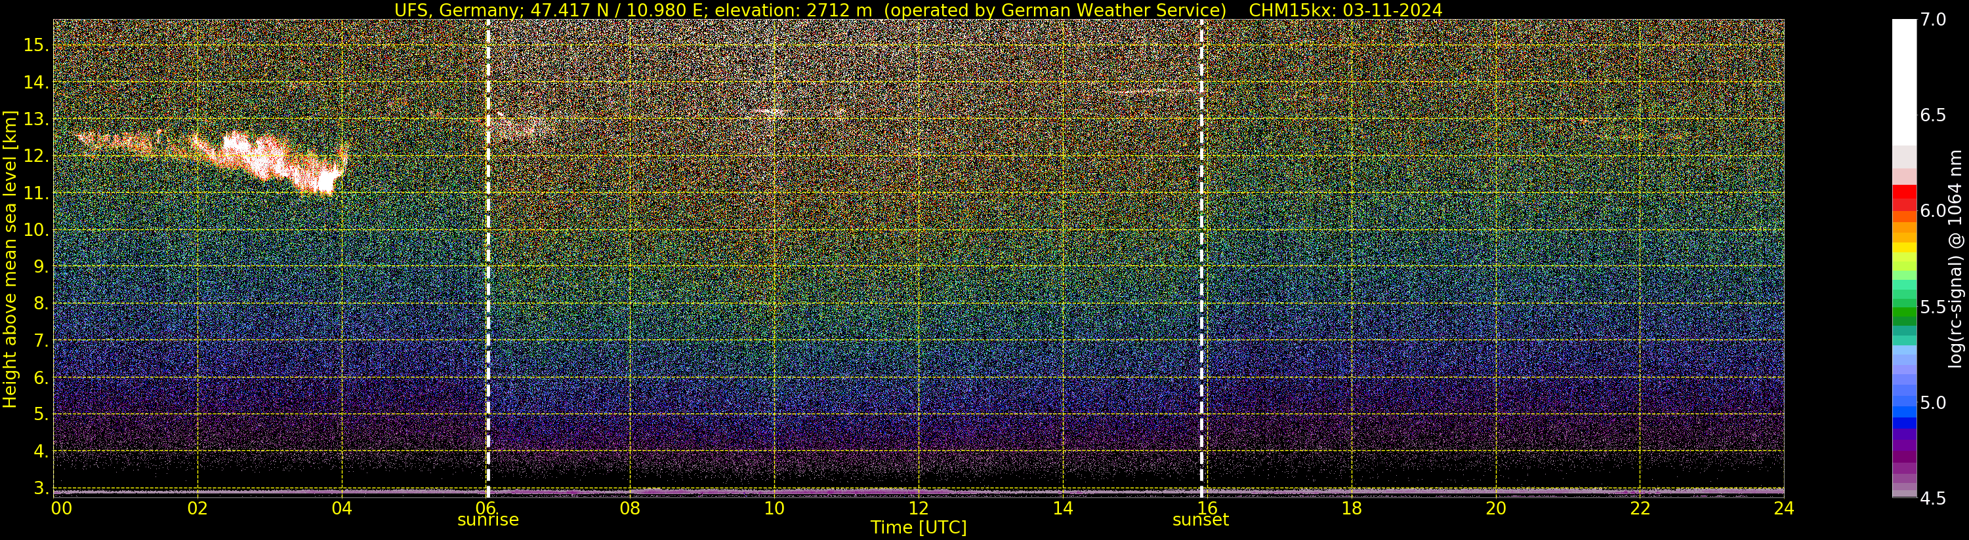Screen dimensions: 1969x540
Task: Click the "6.5" colorbar tick label
Action: click(1933, 115)
